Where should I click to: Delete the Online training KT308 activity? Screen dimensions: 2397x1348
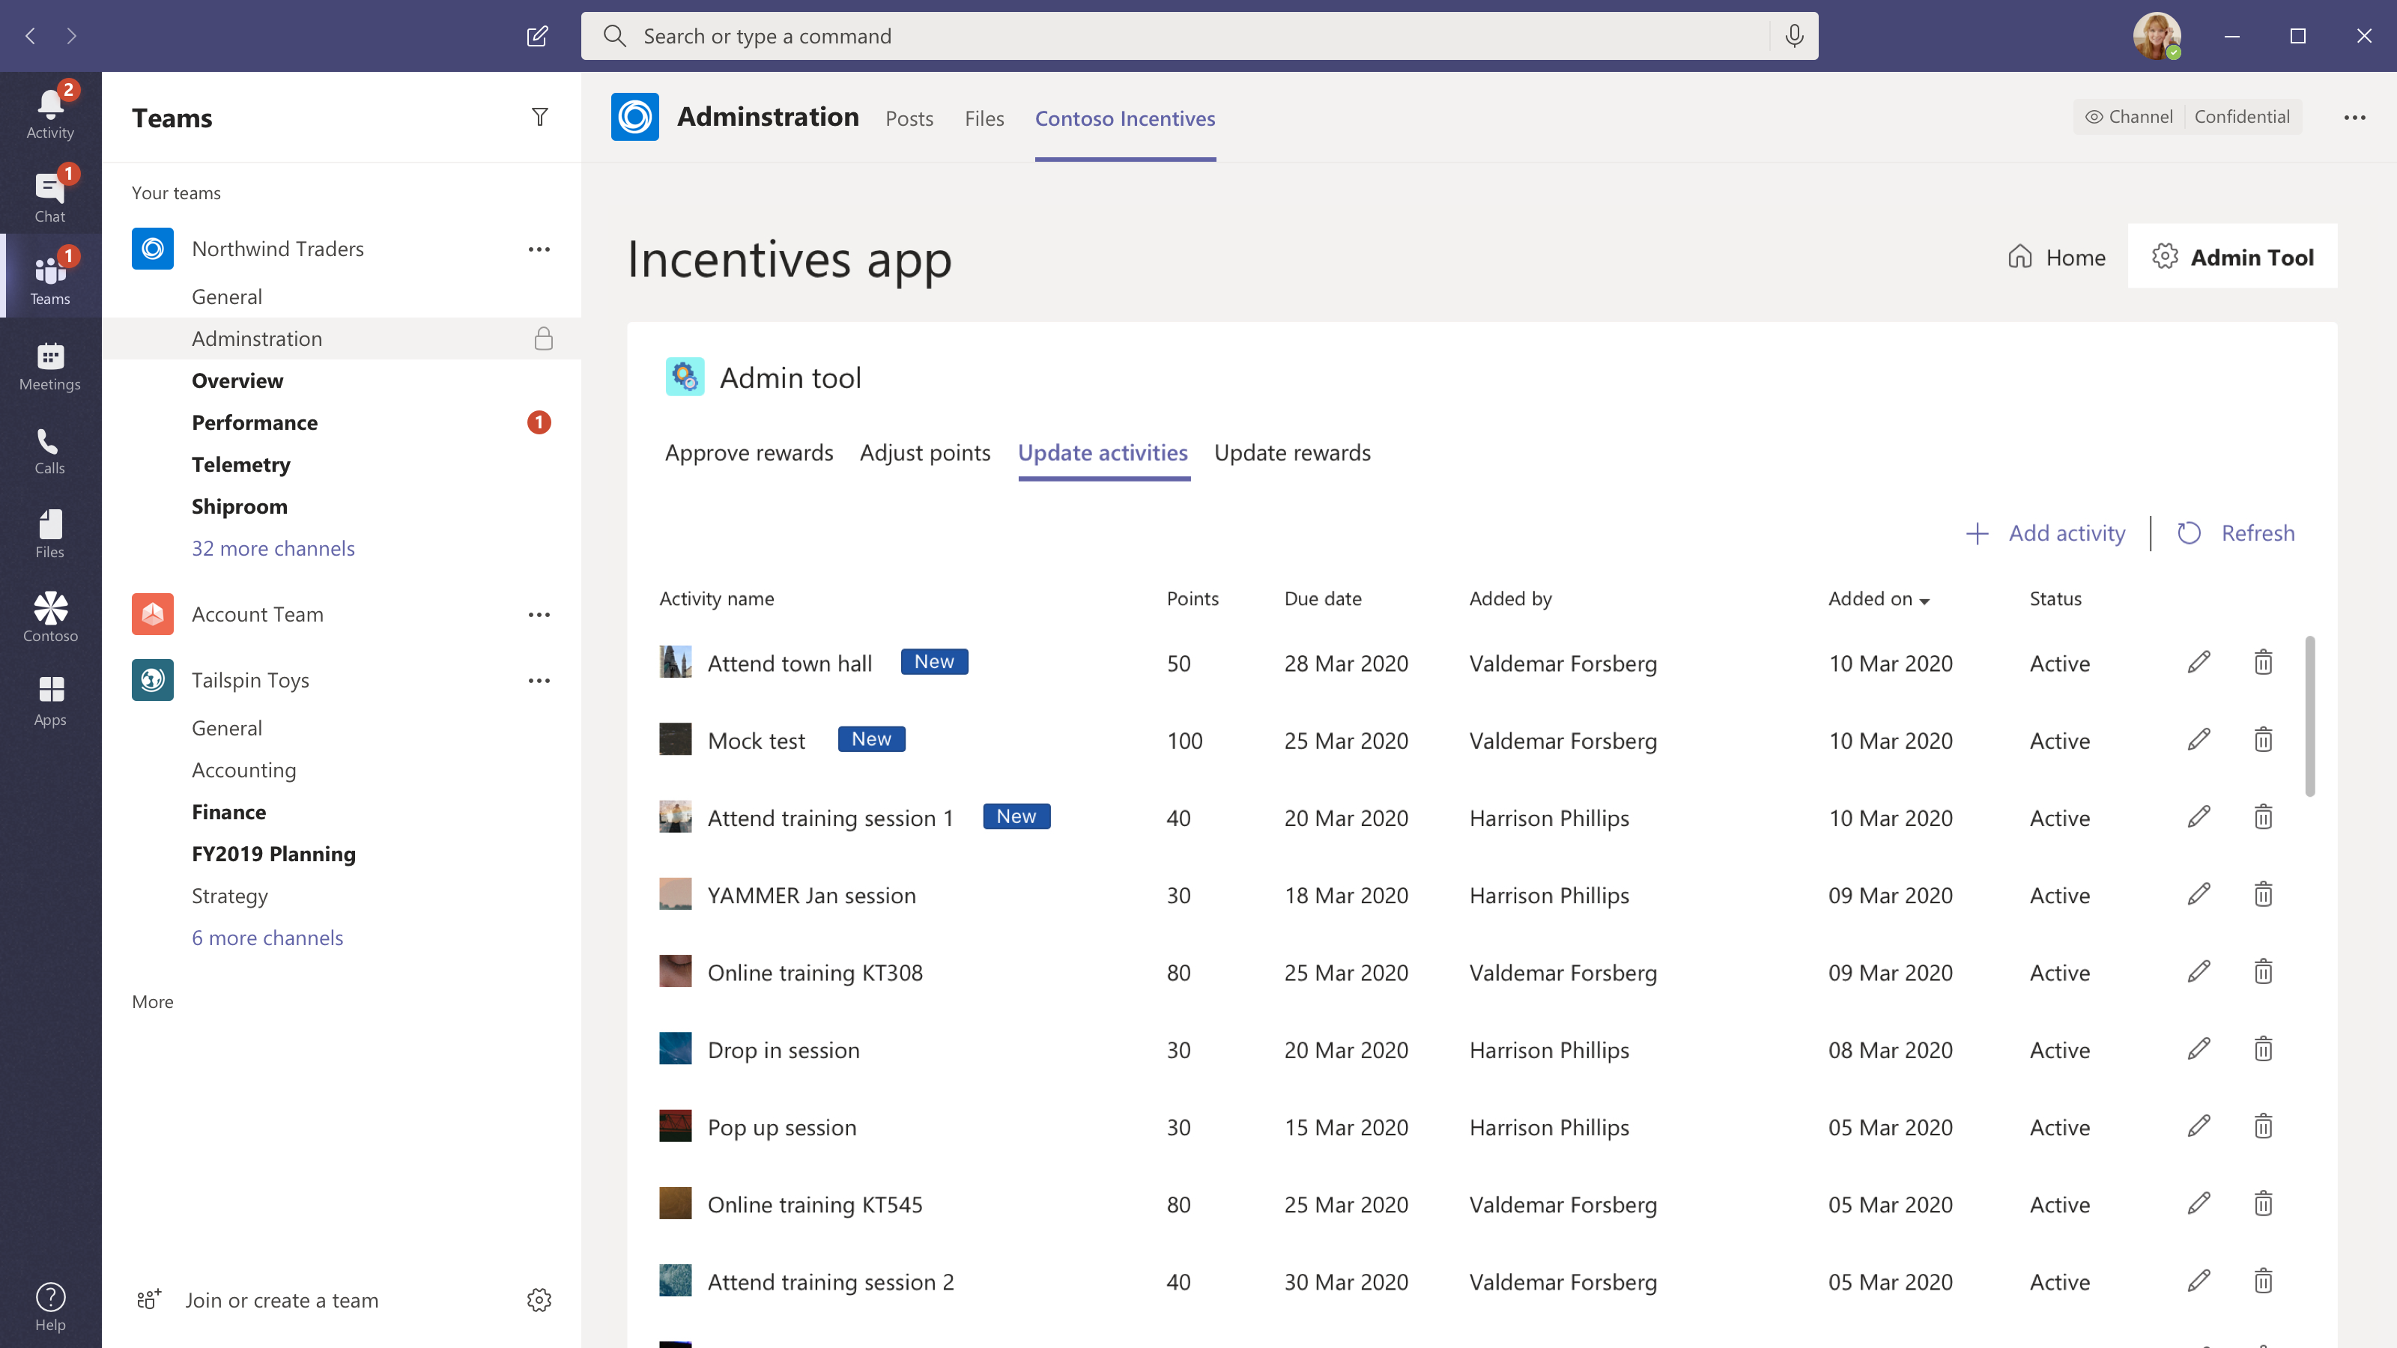click(x=2263, y=971)
